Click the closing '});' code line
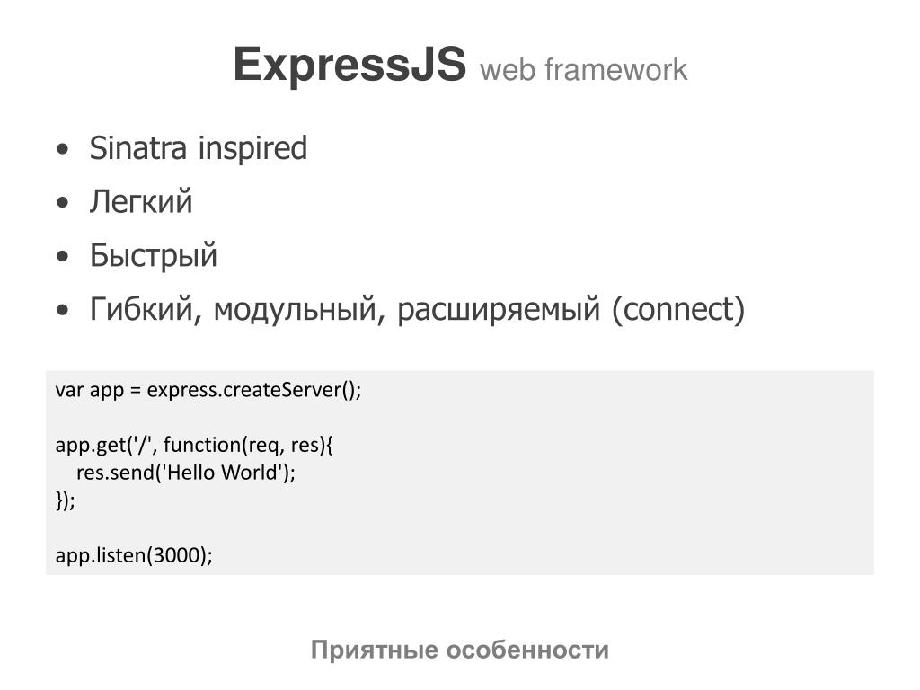This screenshot has width=920, height=690. point(65,500)
